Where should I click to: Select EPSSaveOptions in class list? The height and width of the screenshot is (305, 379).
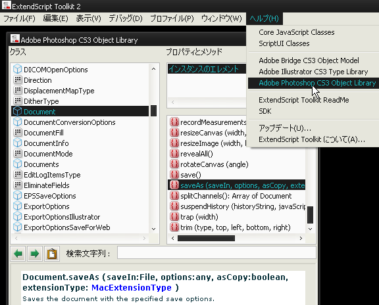click(80, 196)
